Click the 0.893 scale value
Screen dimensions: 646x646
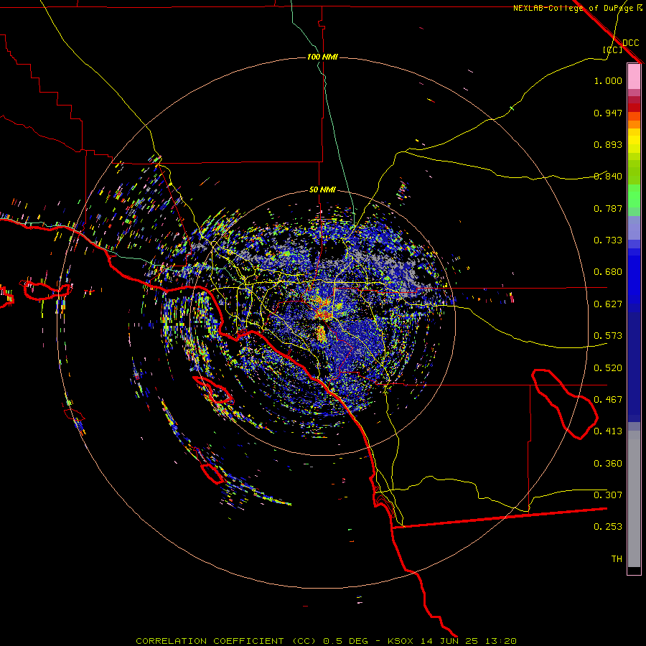coord(608,144)
